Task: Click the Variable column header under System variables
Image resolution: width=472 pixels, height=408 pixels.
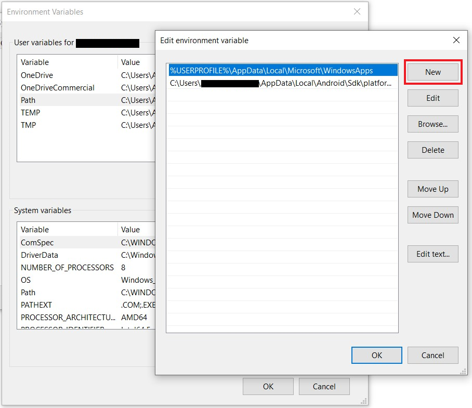Action: (35, 229)
